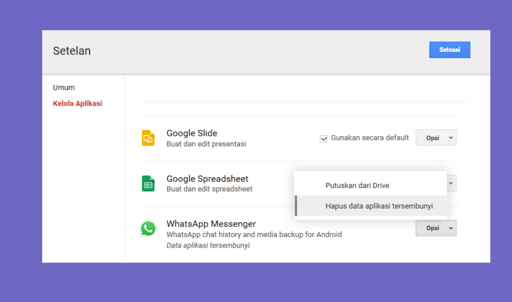Open the Opsi dropdown for WhatsApp Messenger
Image resolution: width=512 pixels, height=302 pixels.
[436, 228]
